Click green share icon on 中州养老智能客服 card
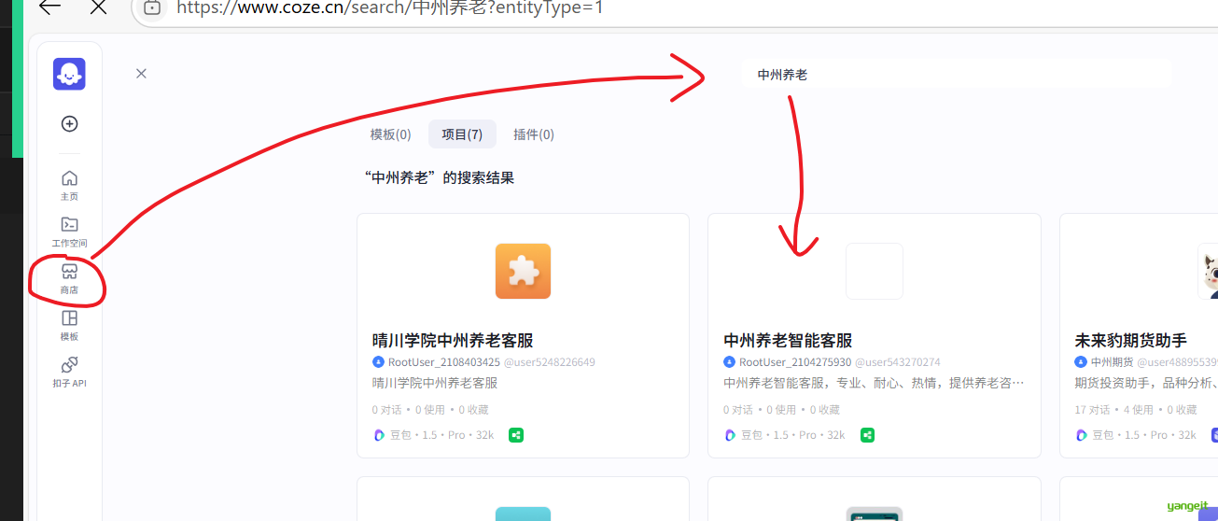The width and height of the screenshot is (1218, 521). coord(867,435)
